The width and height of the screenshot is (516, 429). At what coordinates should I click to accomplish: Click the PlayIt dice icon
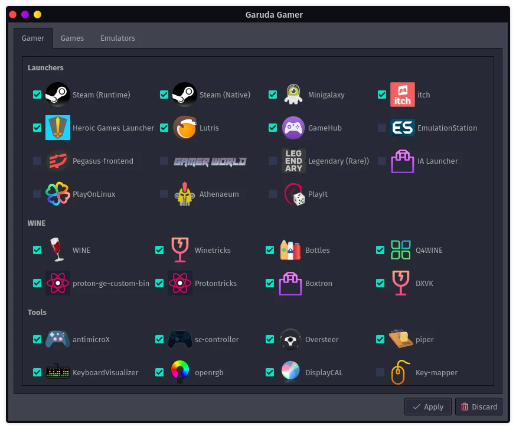[x=294, y=194]
